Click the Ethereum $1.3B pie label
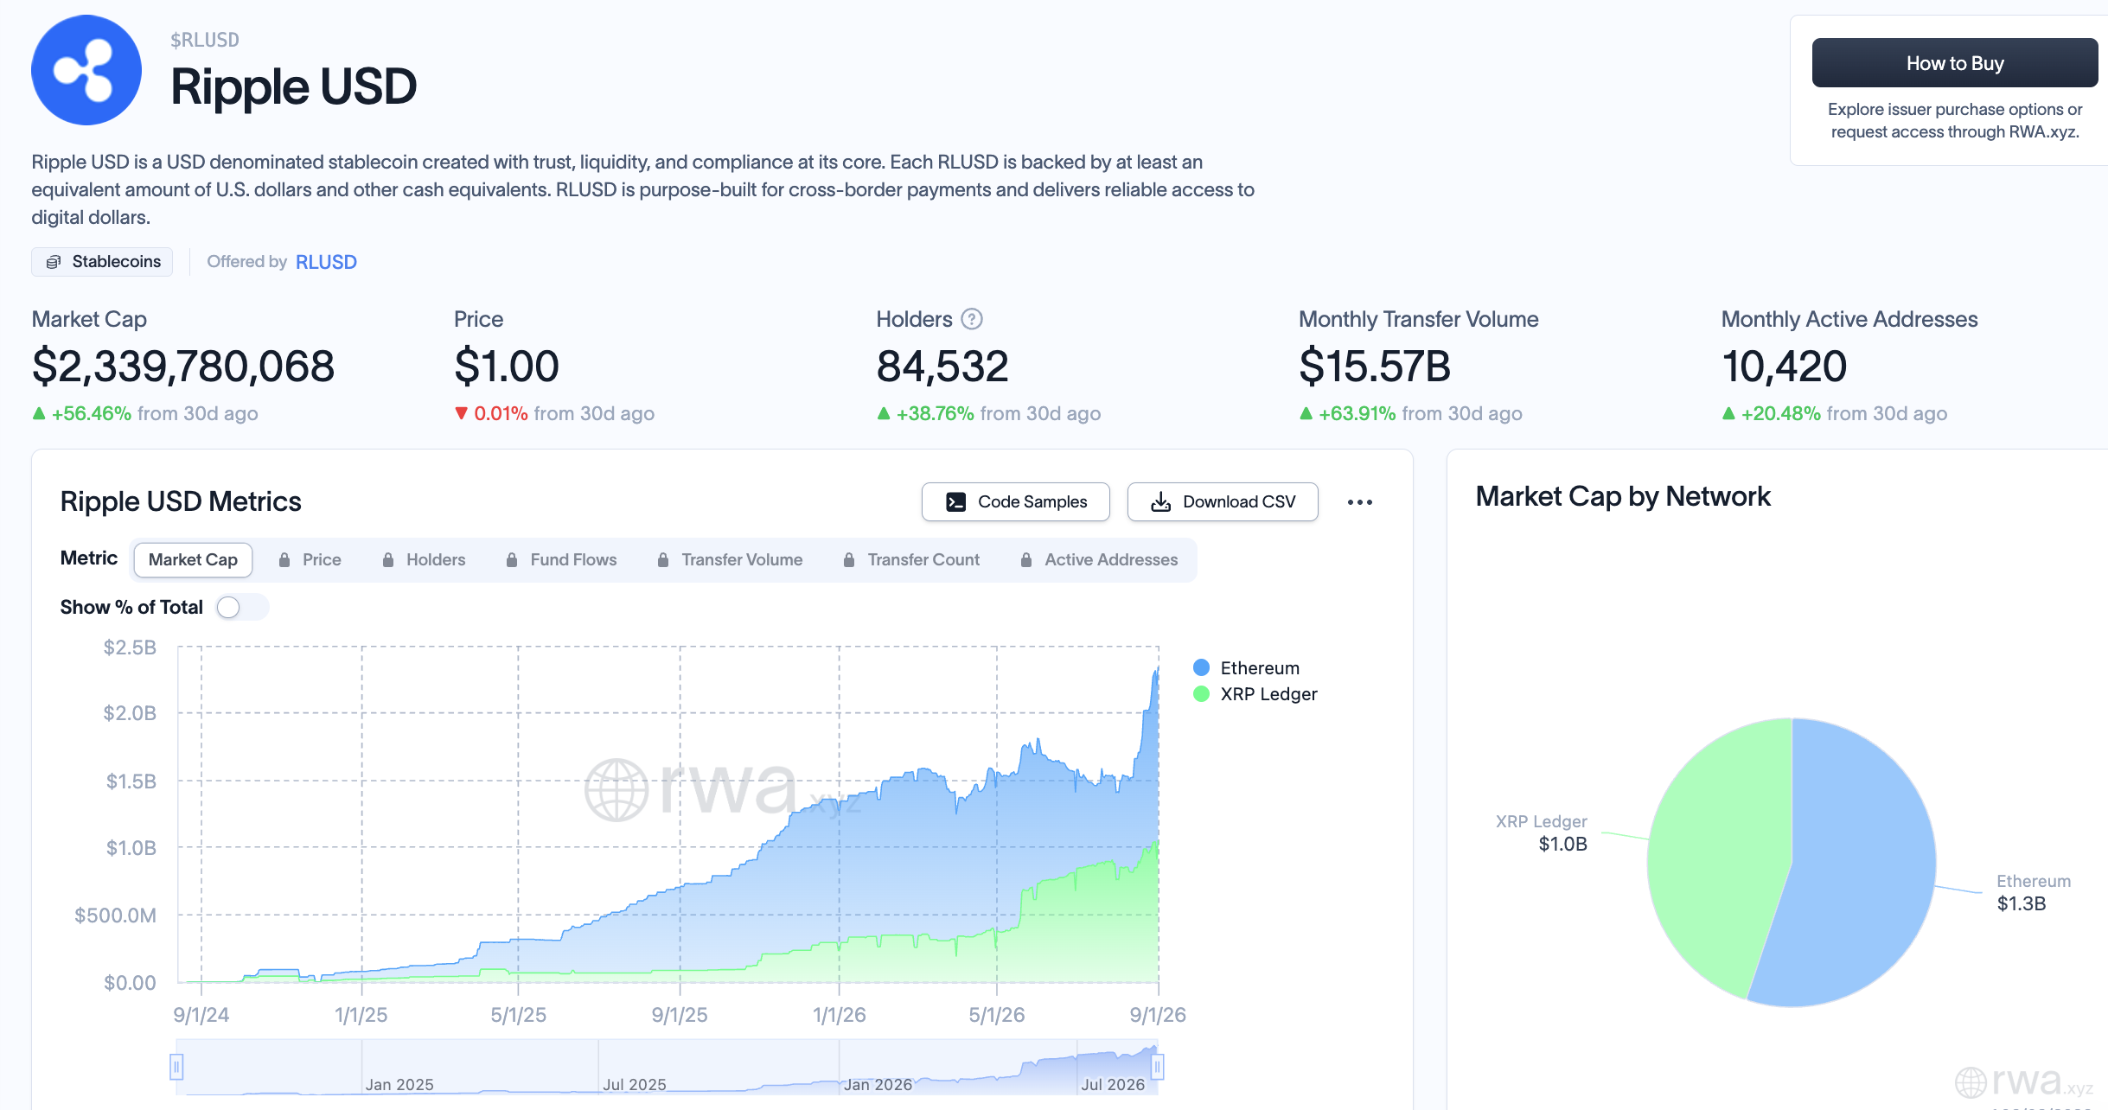The width and height of the screenshot is (2108, 1110). (2034, 893)
